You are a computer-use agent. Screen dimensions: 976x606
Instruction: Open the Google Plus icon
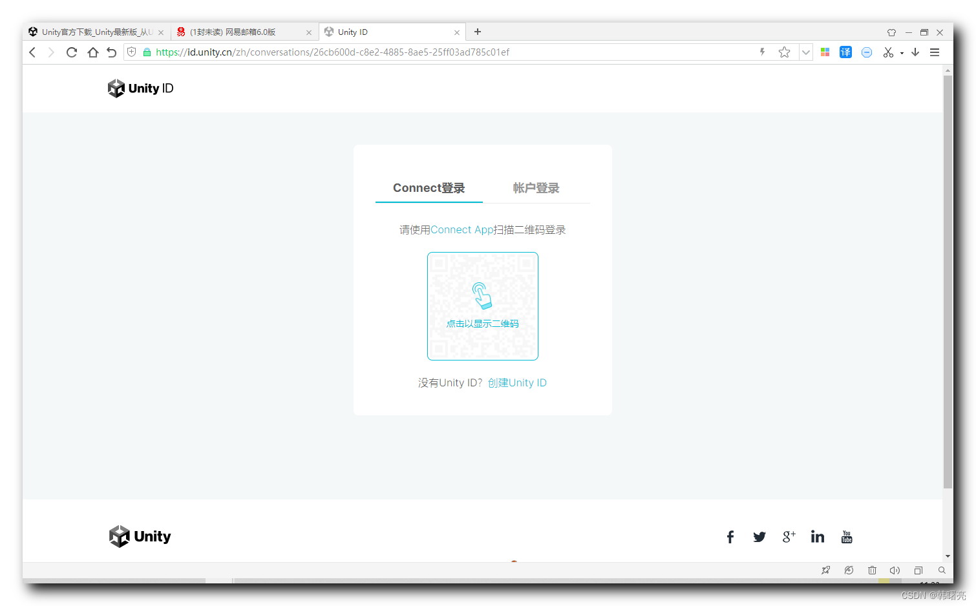click(x=789, y=537)
